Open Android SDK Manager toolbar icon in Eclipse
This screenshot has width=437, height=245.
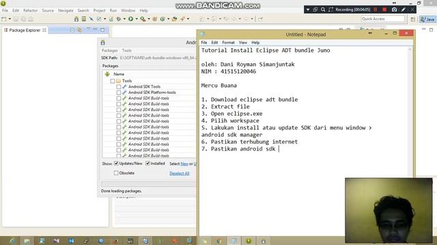(76, 19)
